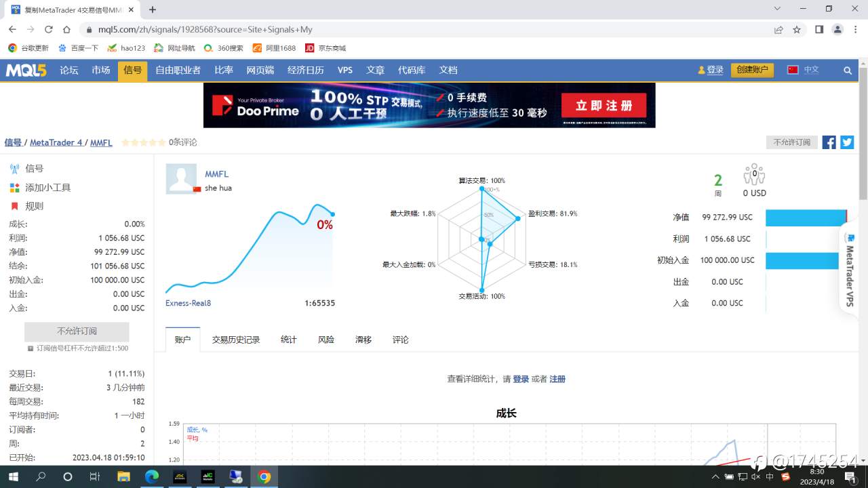This screenshot has width=868, height=488.
Task: Bookmark this page with star icon
Action: click(797, 29)
